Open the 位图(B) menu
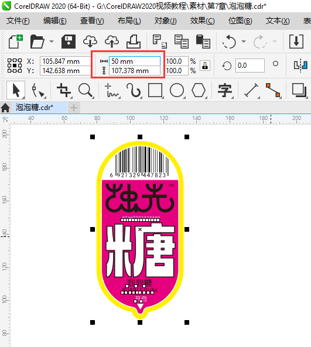Viewport: 311px width, 347px height. tap(240, 21)
